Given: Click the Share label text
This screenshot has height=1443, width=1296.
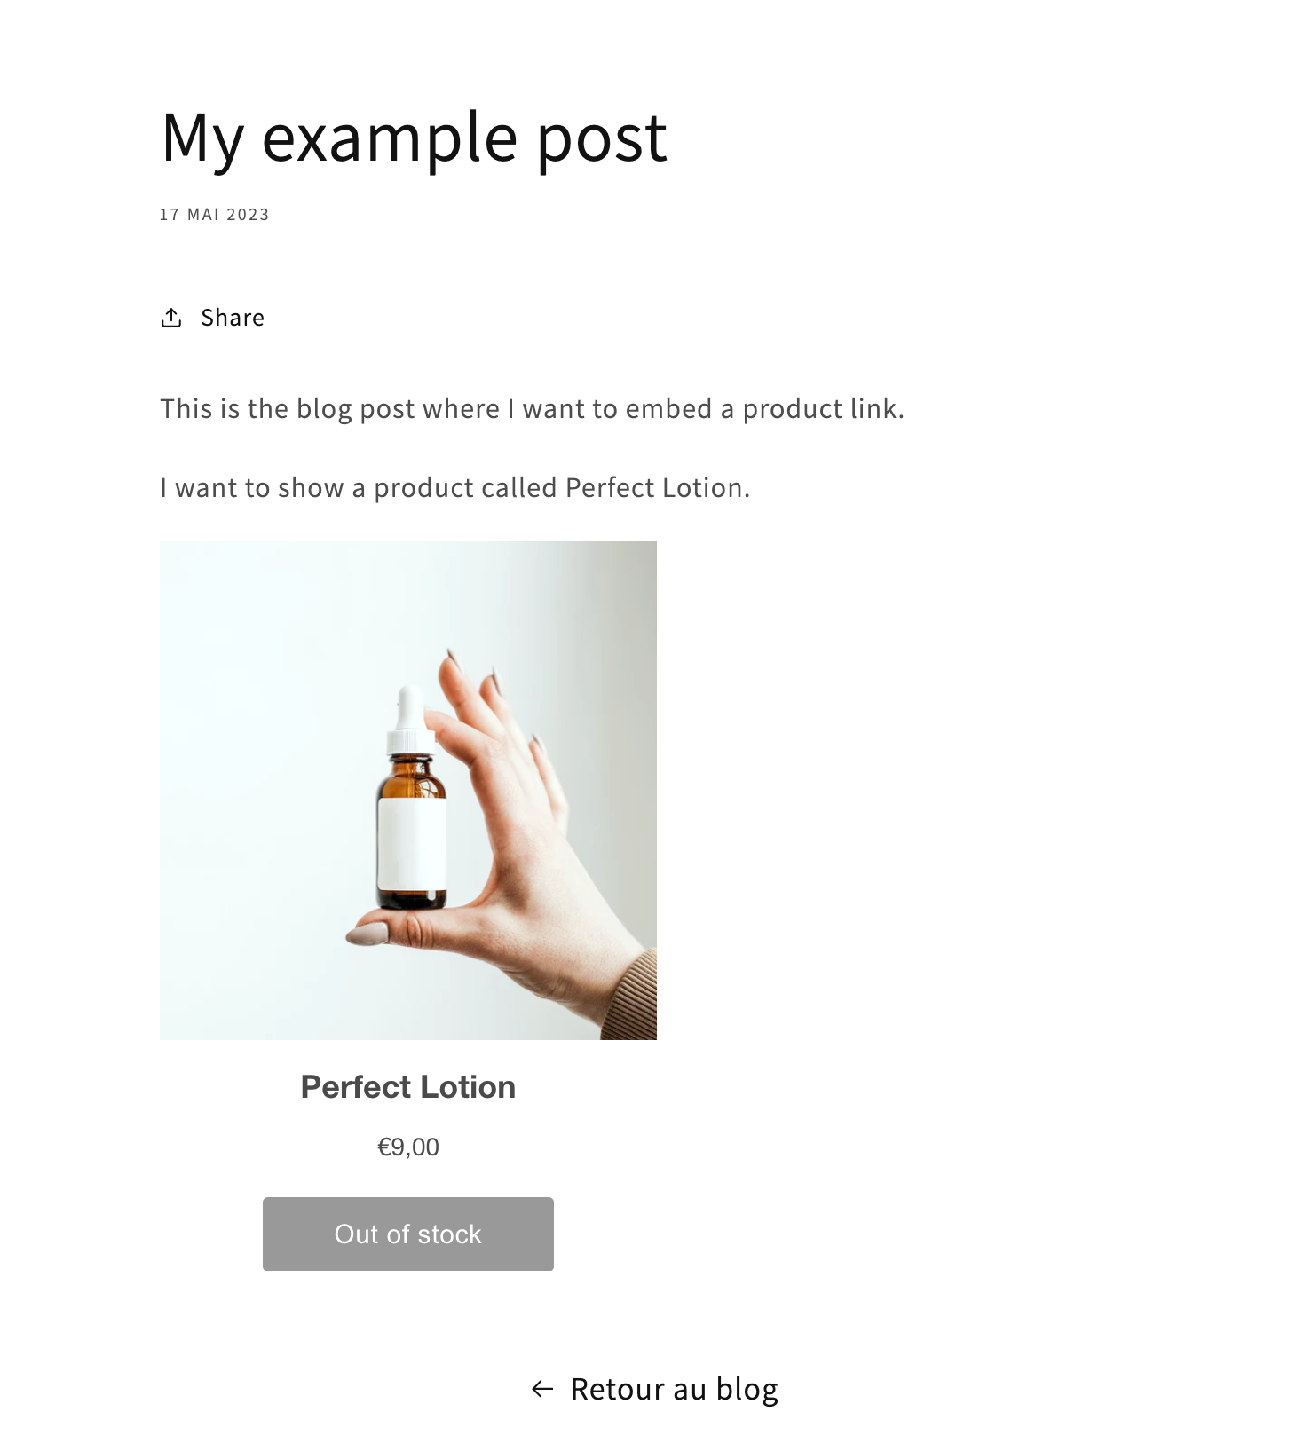Looking at the screenshot, I should pos(232,317).
